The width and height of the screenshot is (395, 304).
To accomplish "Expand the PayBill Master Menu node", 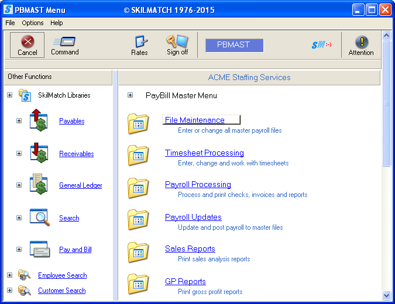I will pyautogui.click(x=130, y=95).
